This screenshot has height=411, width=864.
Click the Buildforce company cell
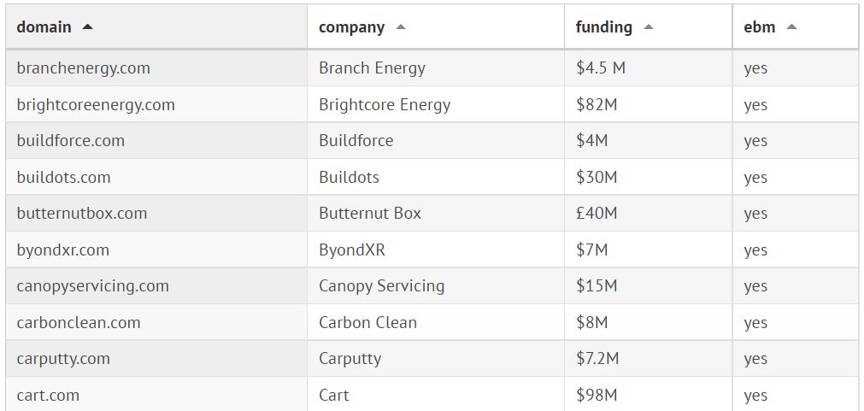(x=356, y=141)
